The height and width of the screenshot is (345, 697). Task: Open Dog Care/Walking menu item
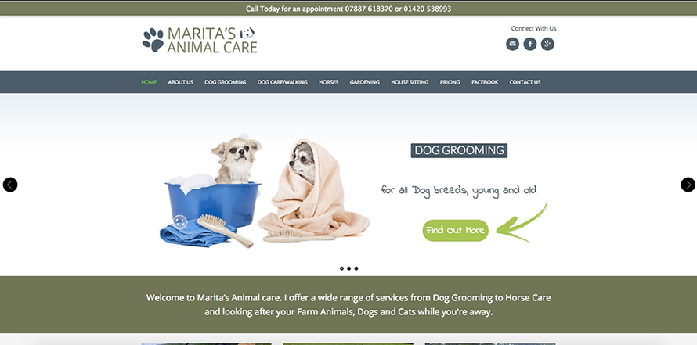point(282,82)
